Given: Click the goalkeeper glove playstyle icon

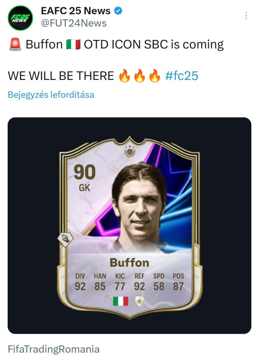Looking at the screenshot, I should click(x=65, y=239).
